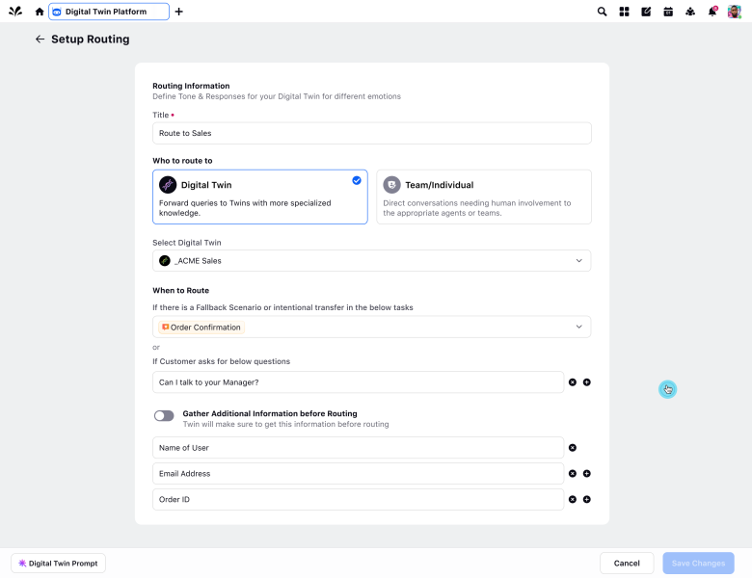Click the Cancel button

click(627, 564)
